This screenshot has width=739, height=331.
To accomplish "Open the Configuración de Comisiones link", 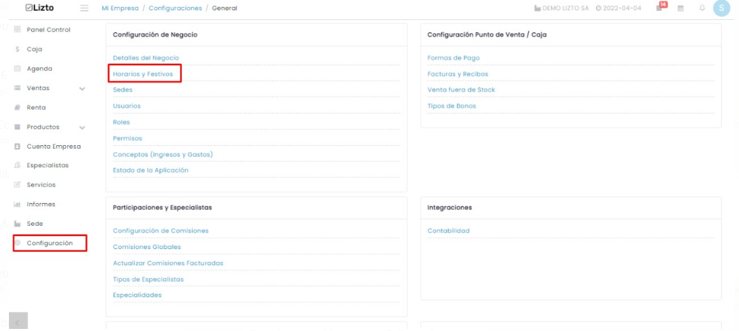I will pyautogui.click(x=161, y=231).
